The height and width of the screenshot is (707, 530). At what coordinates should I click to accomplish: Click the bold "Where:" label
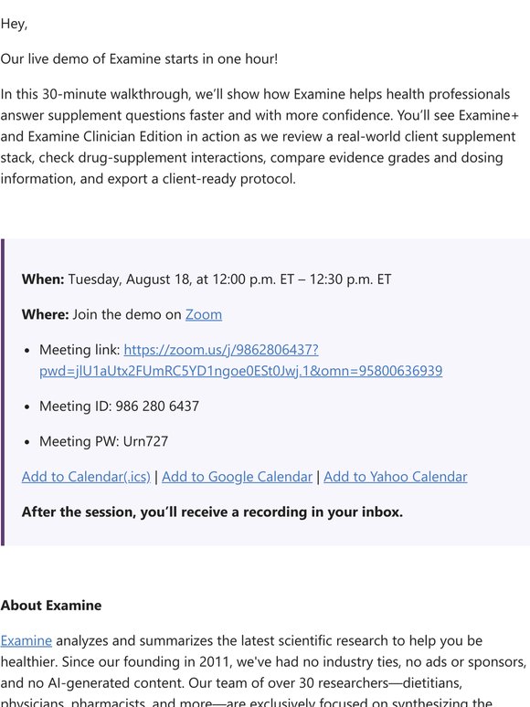coord(45,314)
